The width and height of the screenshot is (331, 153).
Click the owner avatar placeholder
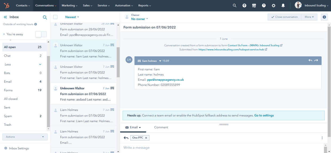pos(127,17)
